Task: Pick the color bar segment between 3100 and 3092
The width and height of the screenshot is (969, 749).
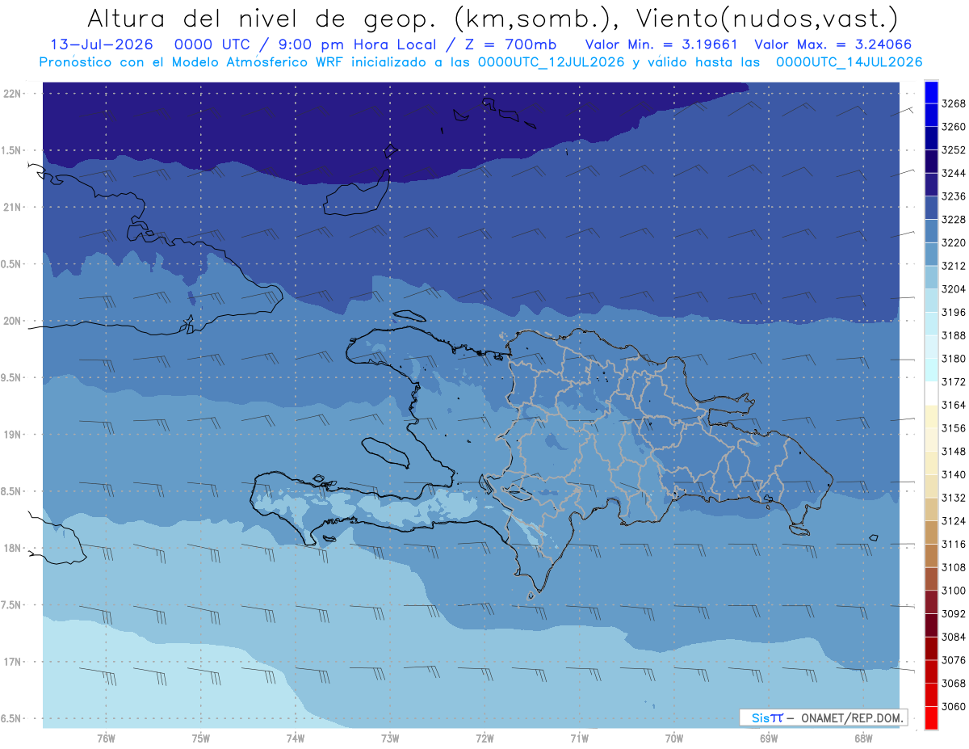Action: tap(931, 602)
